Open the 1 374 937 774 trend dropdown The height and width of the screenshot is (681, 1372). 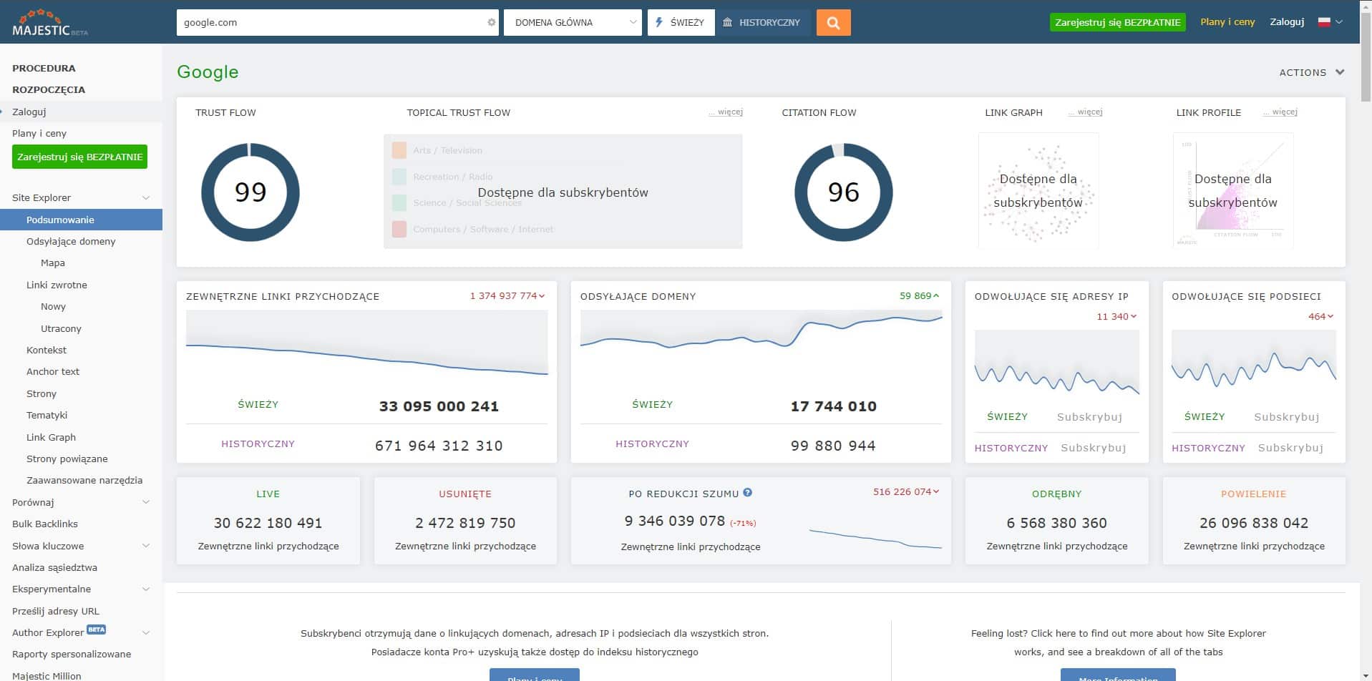pyautogui.click(x=507, y=295)
